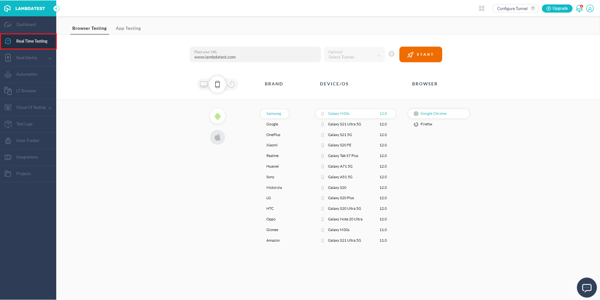Click the tunnel help question icon
Viewport: 600px width, 300px height.
[x=391, y=54]
